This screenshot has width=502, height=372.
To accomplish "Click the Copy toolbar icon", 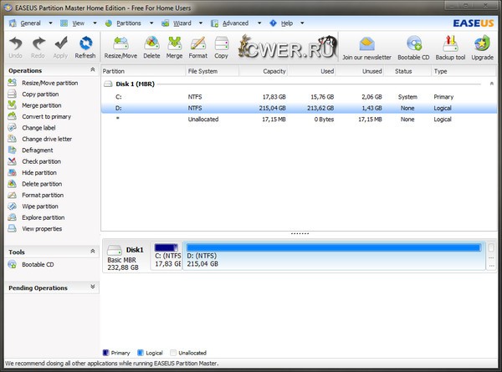I will tap(221, 46).
